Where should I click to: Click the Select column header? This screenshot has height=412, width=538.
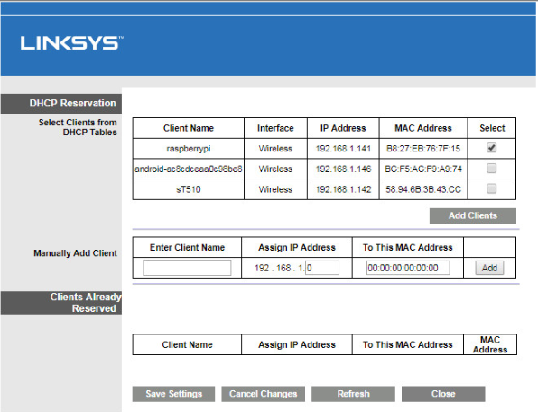(x=492, y=128)
